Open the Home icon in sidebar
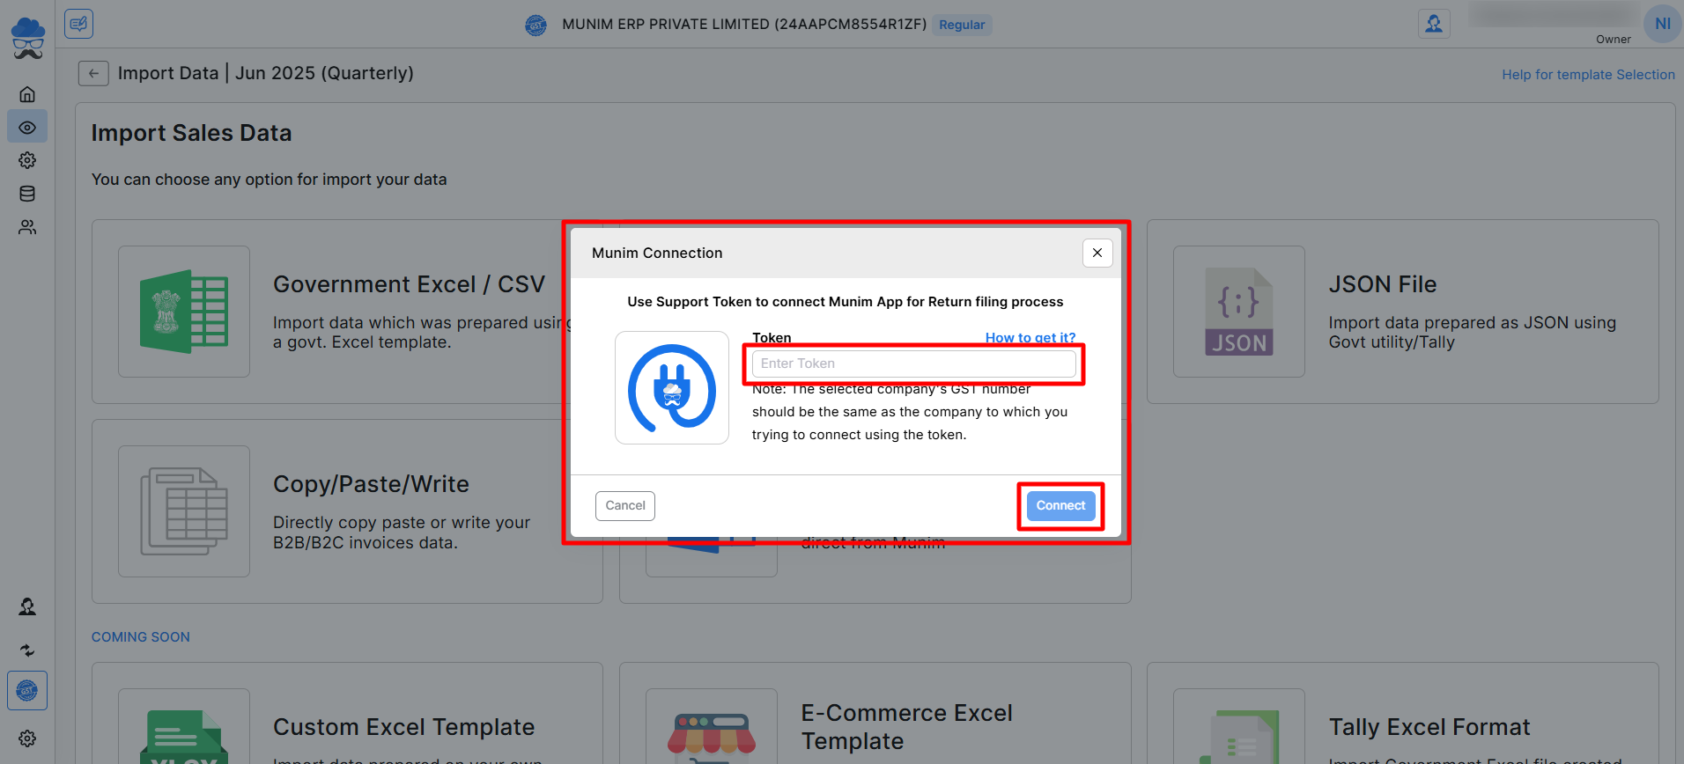1684x764 pixels. coord(27,94)
